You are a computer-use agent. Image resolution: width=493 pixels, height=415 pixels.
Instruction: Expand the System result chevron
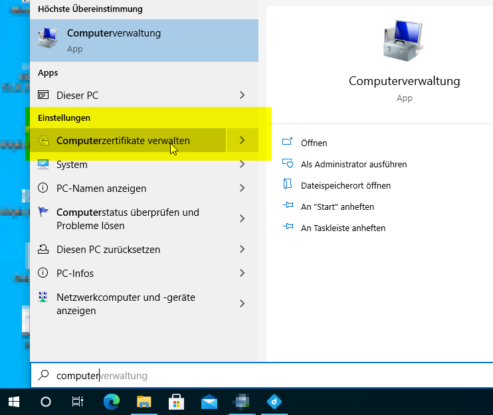pos(242,165)
